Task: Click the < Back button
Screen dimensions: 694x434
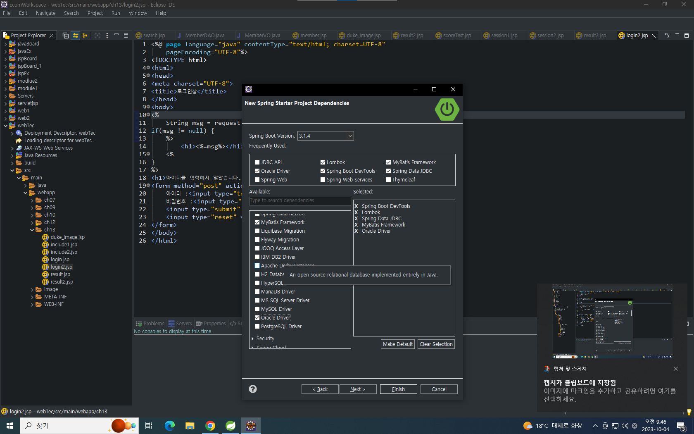Action: coord(320,389)
